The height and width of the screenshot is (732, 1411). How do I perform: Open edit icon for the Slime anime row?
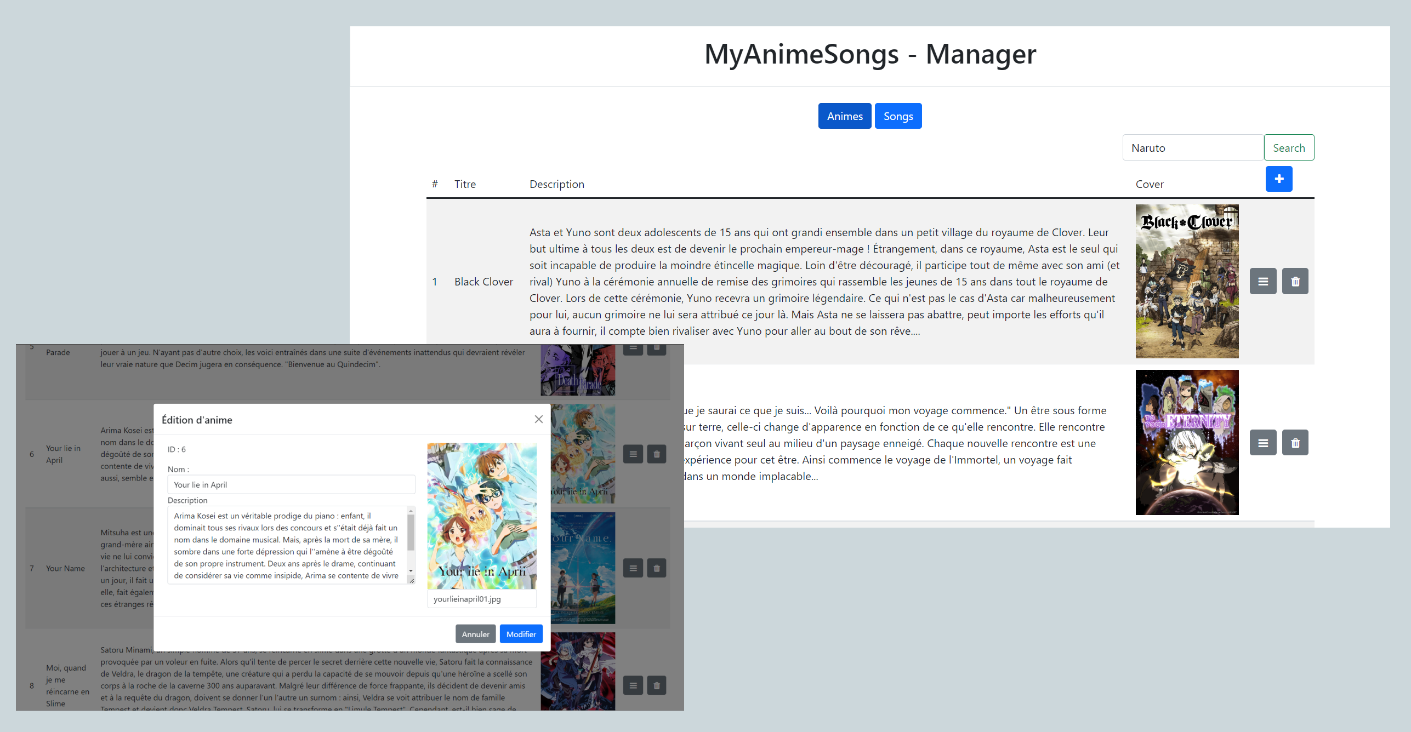pos(633,685)
